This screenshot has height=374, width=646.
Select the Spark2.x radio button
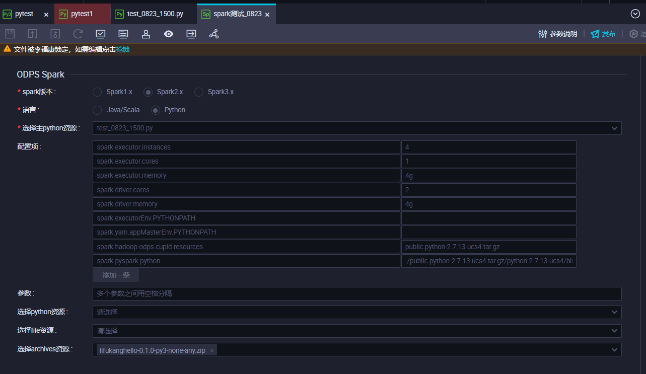click(x=148, y=92)
